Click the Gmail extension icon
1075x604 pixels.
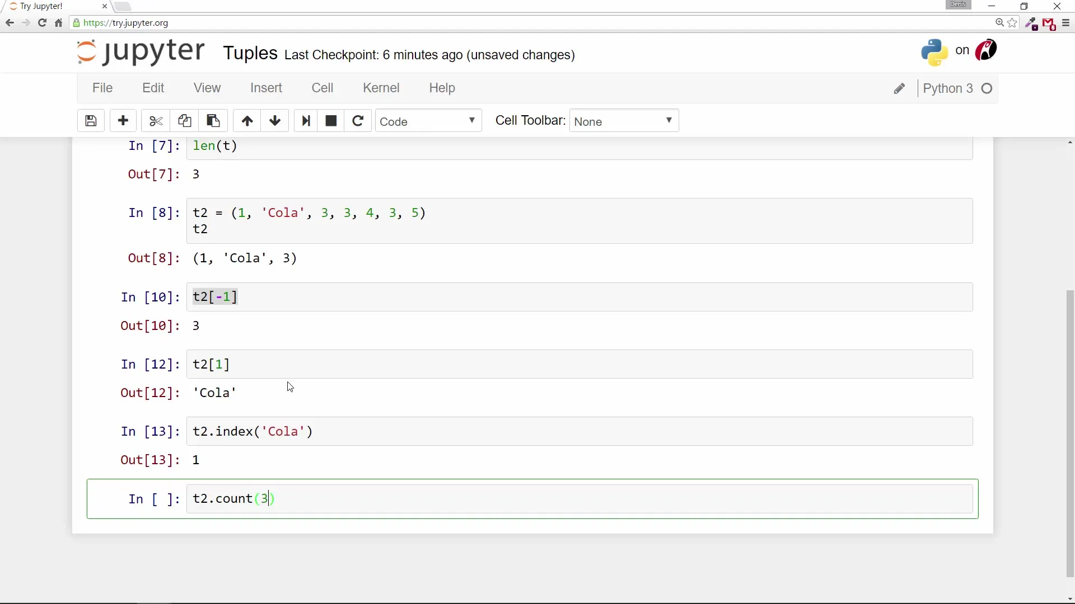click(1049, 23)
